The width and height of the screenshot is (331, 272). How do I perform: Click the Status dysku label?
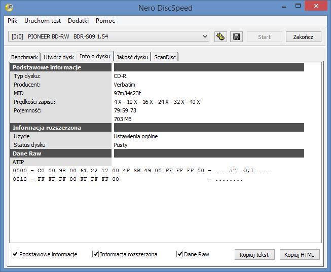[29, 145]
